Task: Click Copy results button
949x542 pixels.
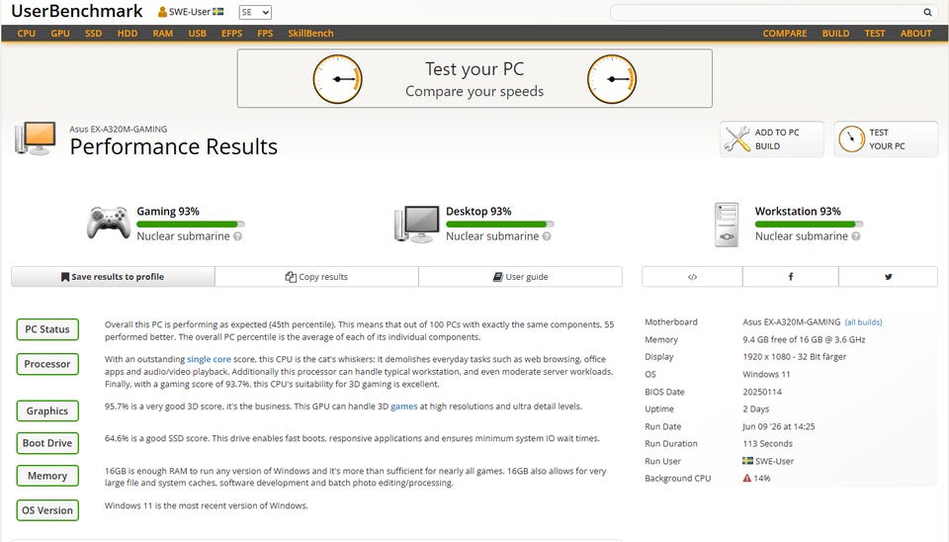Action: [316, 277]
